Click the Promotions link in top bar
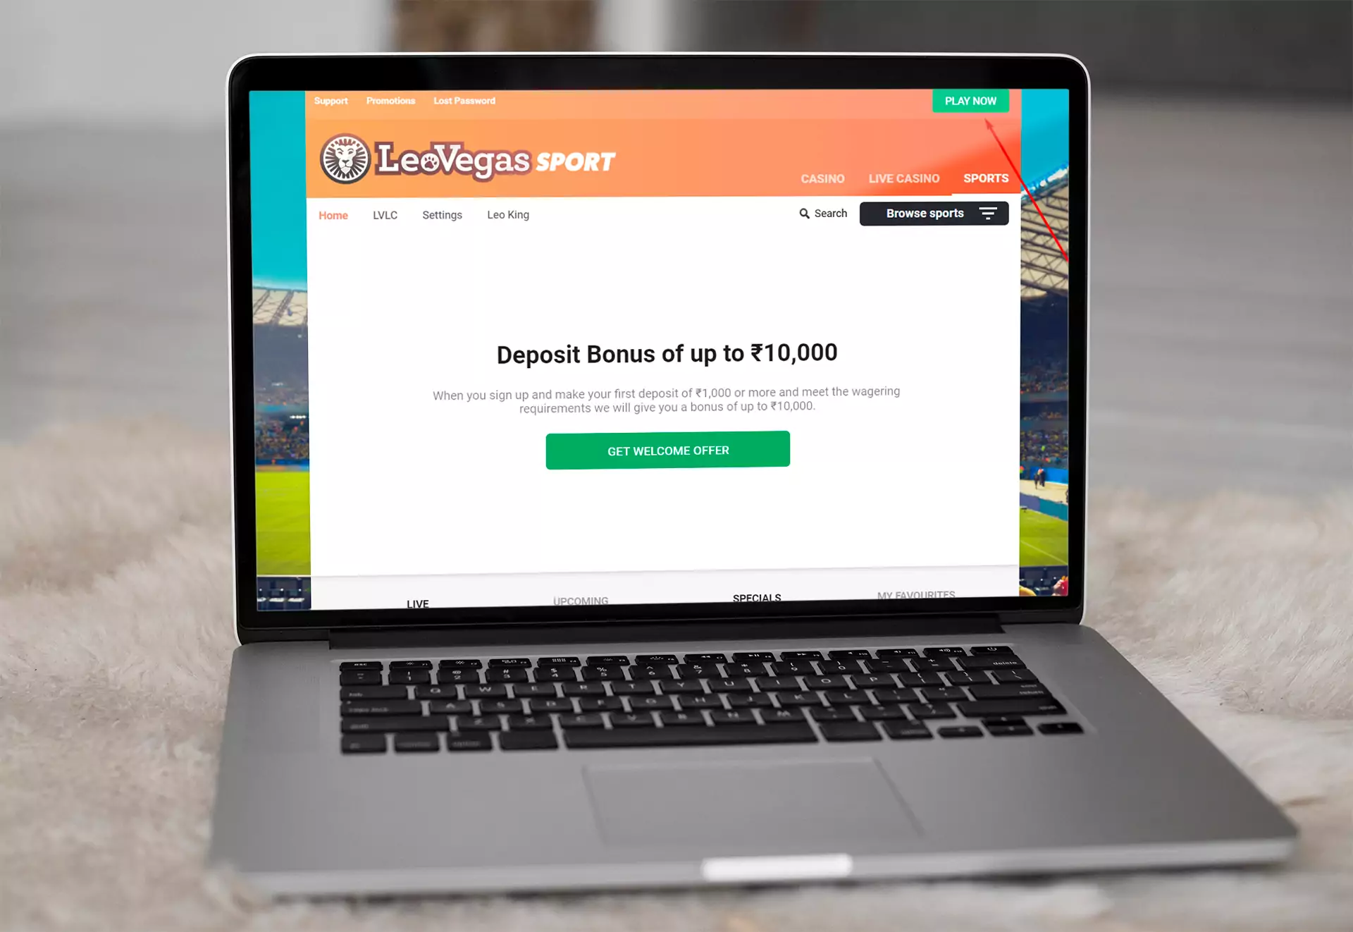Viewport: 1353px width, 932px height. pyautogui.click(x=392, y=100)
